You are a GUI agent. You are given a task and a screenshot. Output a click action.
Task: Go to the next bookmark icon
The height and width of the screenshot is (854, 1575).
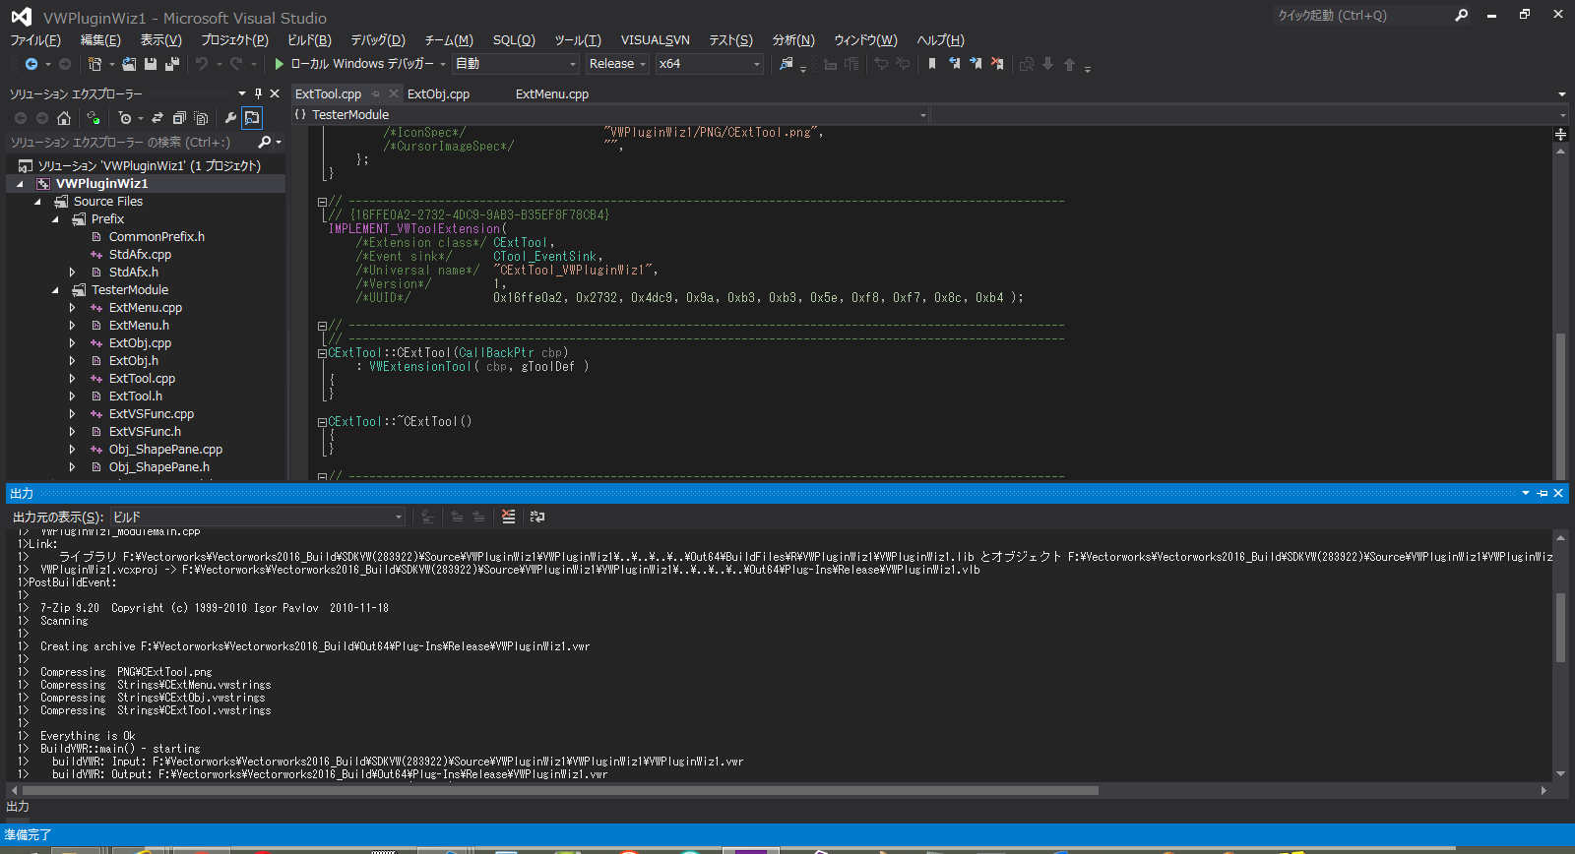point(976,64)
